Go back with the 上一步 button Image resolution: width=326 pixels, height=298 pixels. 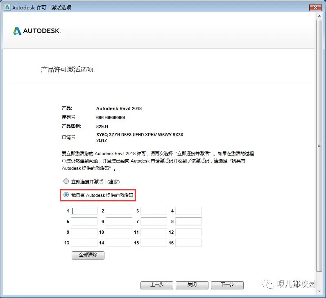coord(157,285)
